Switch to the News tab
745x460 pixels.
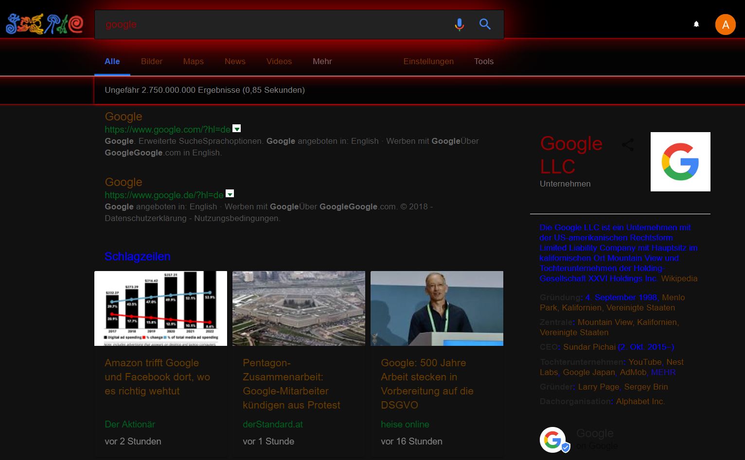[235, 61]
